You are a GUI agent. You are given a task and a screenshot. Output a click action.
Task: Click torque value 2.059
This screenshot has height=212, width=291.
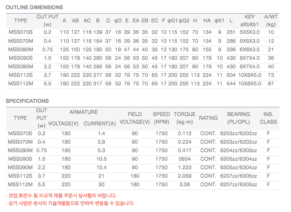[x=184, y=176]
